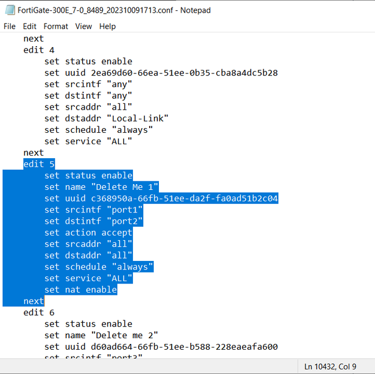Open the File menu
The height and width of the screenshot is (374, 375).
pos(10,27)
